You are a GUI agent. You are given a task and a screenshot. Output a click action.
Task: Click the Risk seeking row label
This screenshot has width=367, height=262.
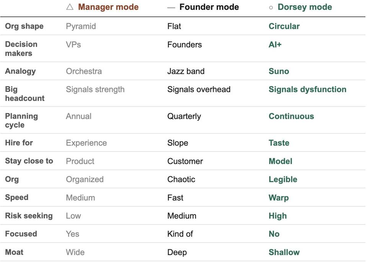(x=29, y=216)
